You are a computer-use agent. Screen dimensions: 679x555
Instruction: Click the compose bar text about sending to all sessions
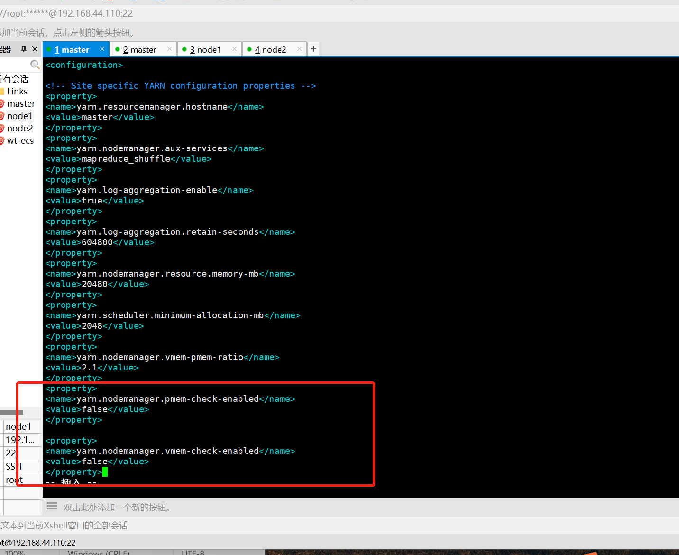(64, 526)
